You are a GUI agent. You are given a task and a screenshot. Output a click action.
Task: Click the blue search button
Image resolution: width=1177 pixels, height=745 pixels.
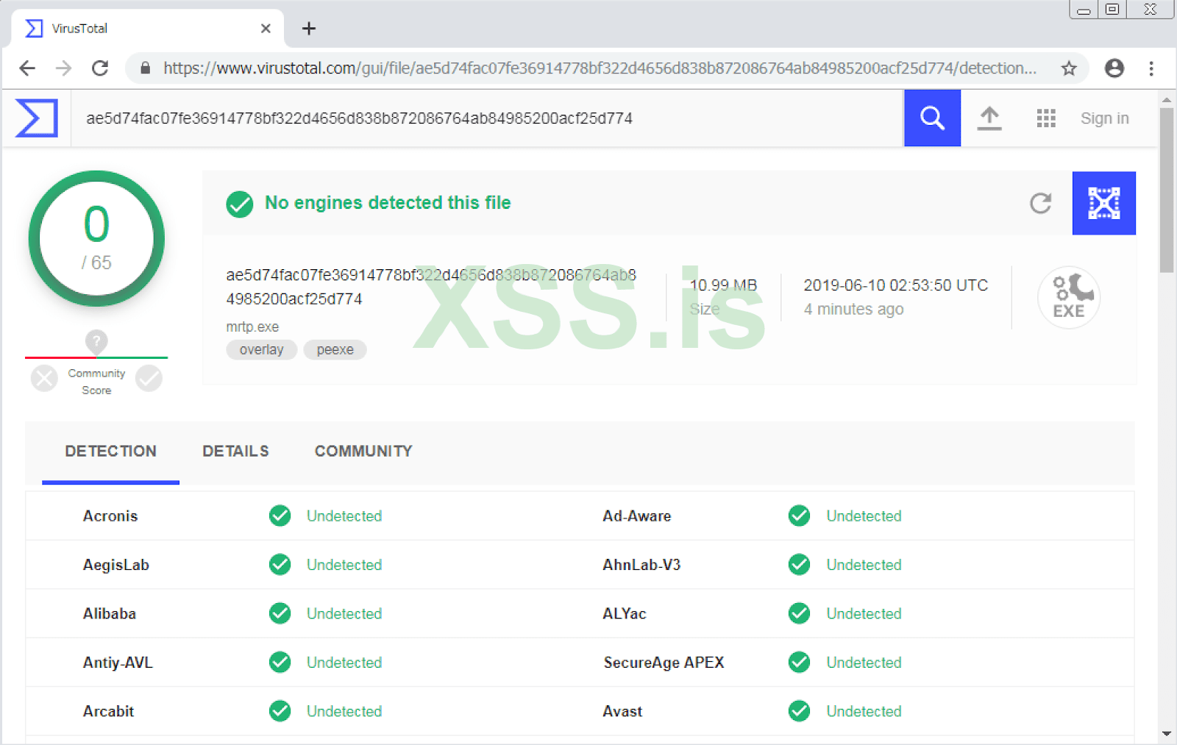(x=932, y=118)
